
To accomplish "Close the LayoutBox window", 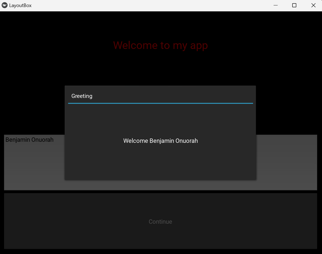I will coord(313,5).
